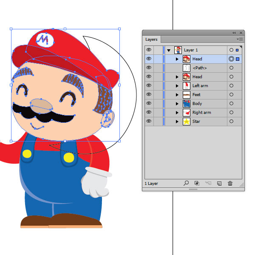255x255 pixels.
Task: Click the target circle for Star layer
Action: tap(231, 122)
